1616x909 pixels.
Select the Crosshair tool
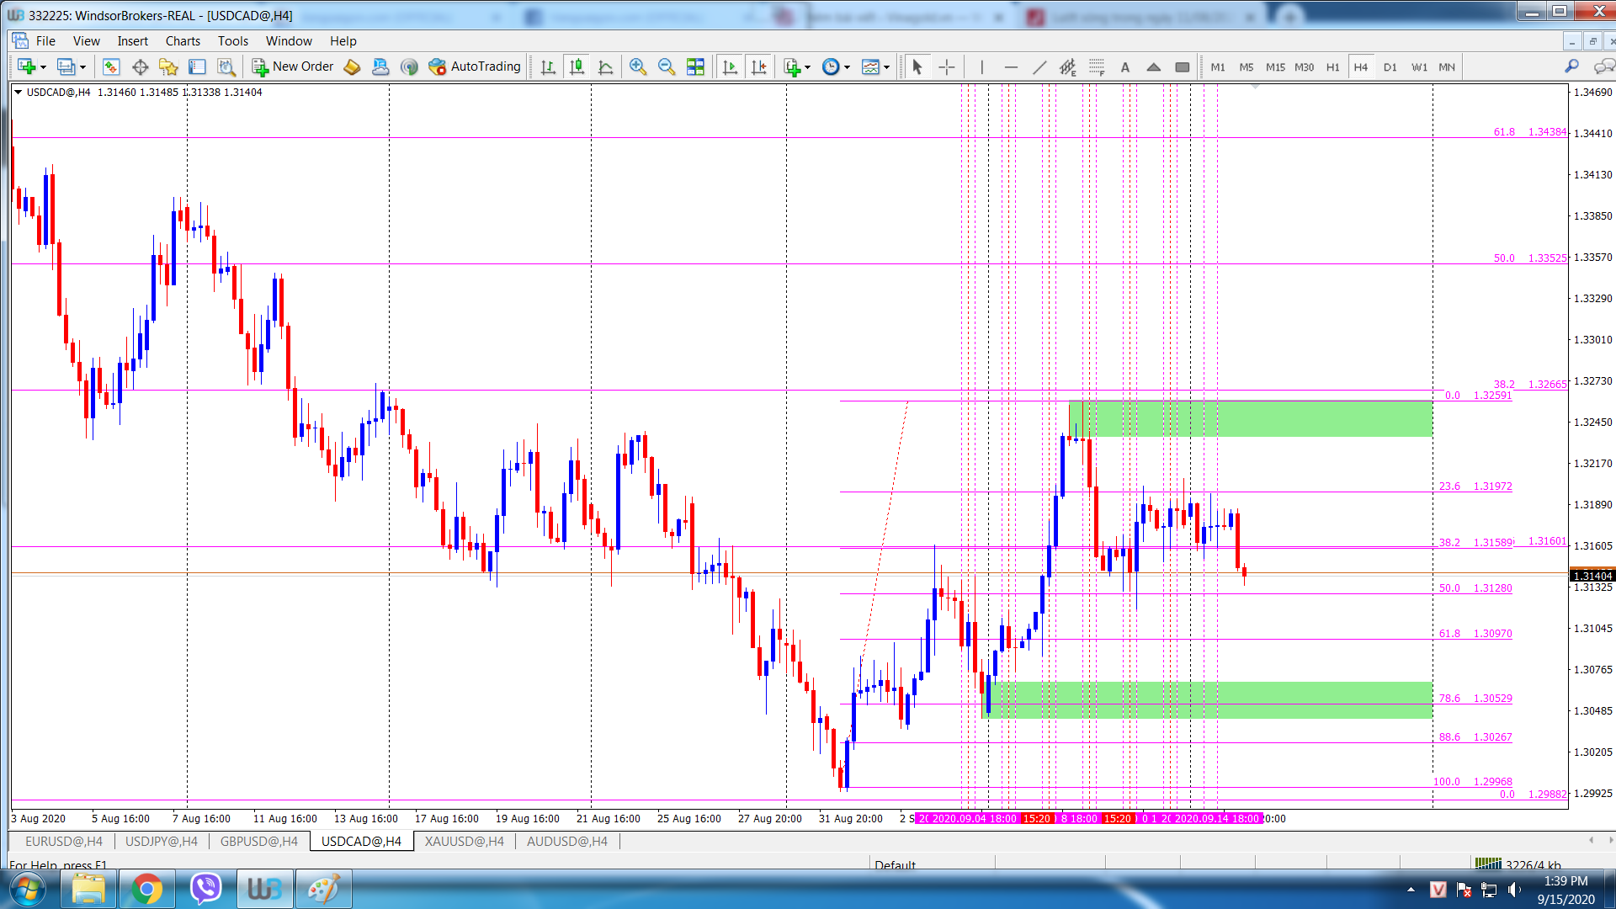[x=947, y=66]
